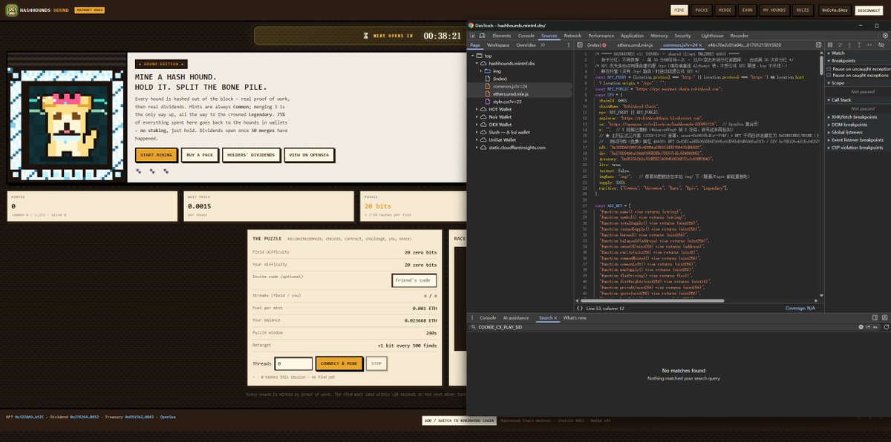The image size is (891, 442).
Task: Enable Pause on caught exceptions
Action: [x=829, y=75]
